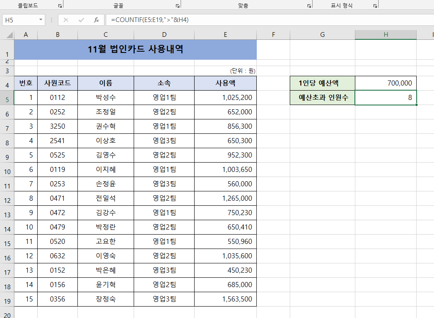The image size is (434, 318).
Task: Click employee code cell 0356
Action: coord(58,299)
